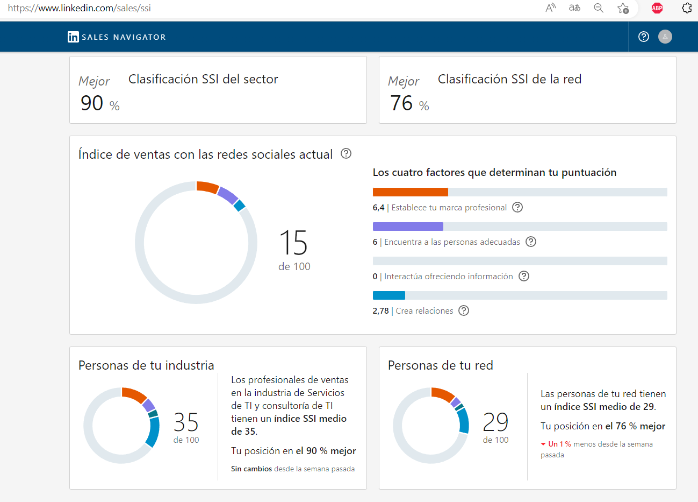Click the score 15 de 100
Screen dimensions: 698x502
tap(294, 250)
